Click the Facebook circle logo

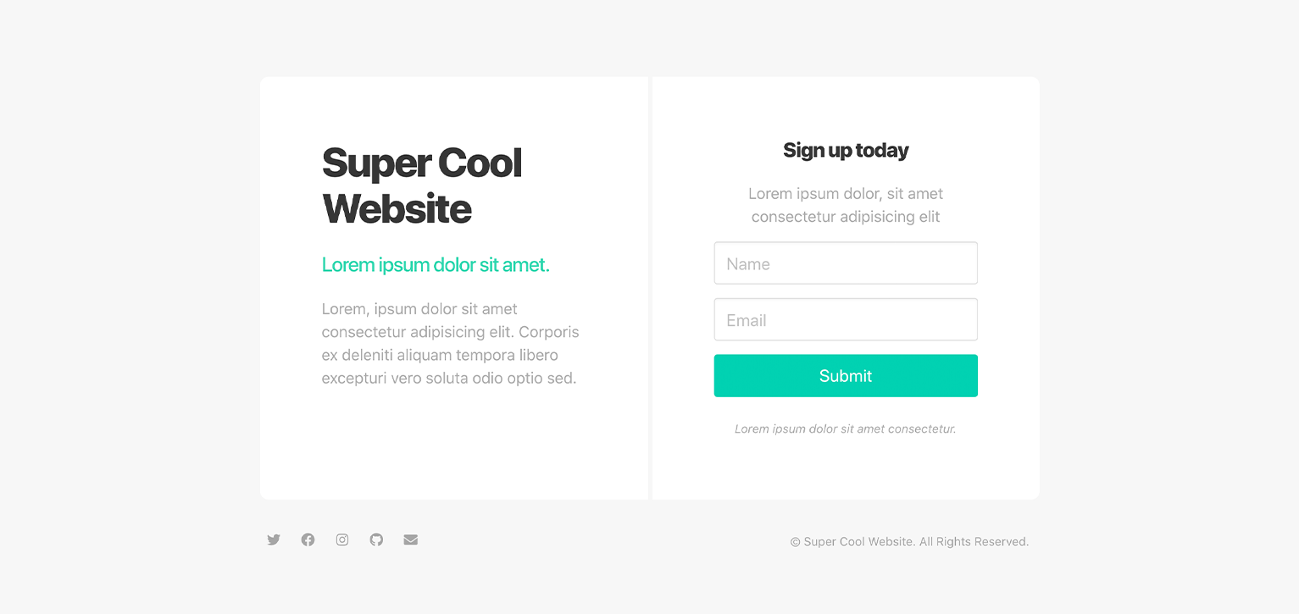pyautogui.click(x=308, y=539)
